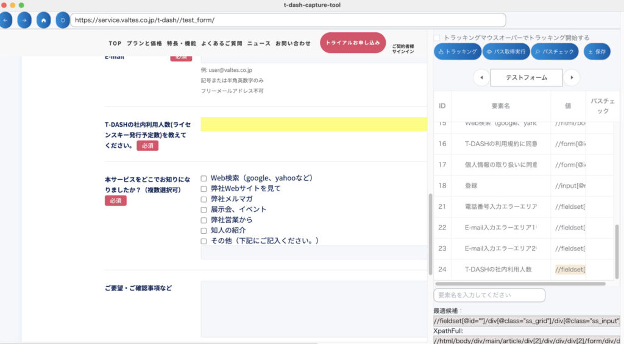Screen dimensions: 624x344
Task: Go to previous screen with left triangle
Action: (481, 78)
